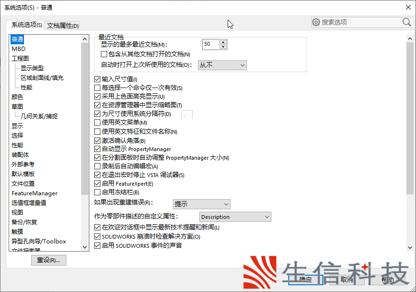Select 备份/恢复 in the options tree
Viewport: 416px width, 292px height.
tap(24, 222)
